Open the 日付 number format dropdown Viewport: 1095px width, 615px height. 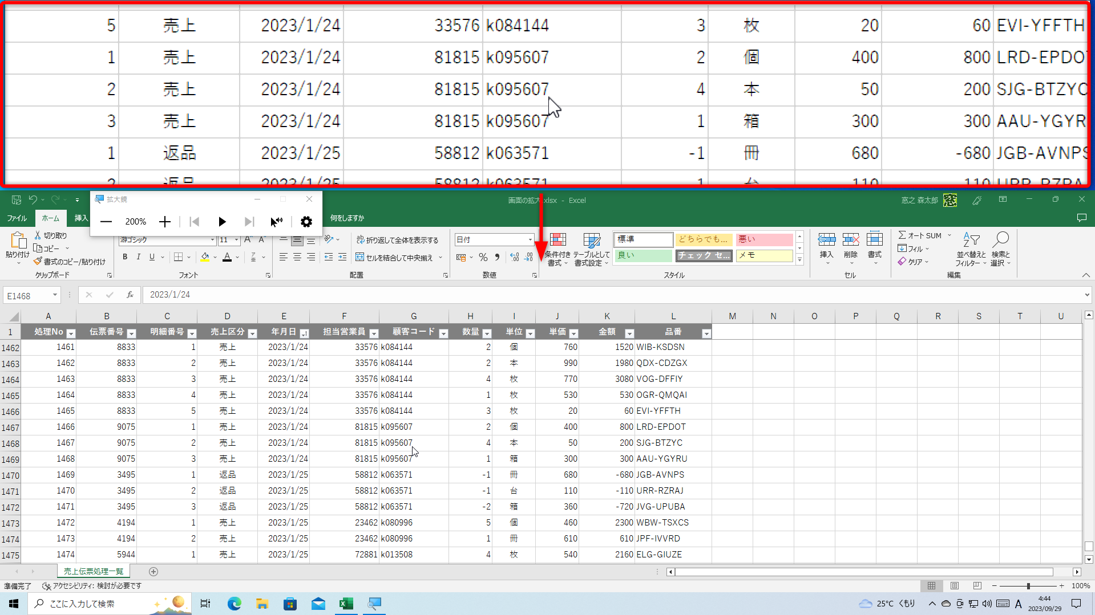click(530, 240)
